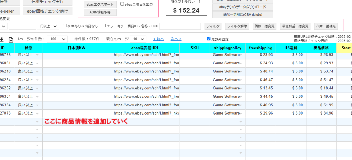Click the amount input field before 円以上
The image size is (352, 160).
coord(22,26)
